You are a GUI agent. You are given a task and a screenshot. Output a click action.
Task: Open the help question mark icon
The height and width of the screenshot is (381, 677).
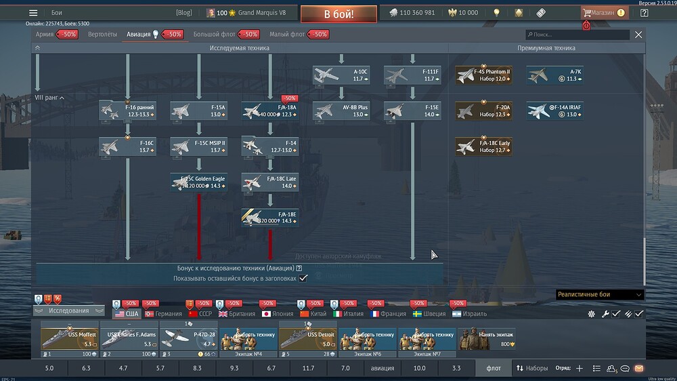643,13
